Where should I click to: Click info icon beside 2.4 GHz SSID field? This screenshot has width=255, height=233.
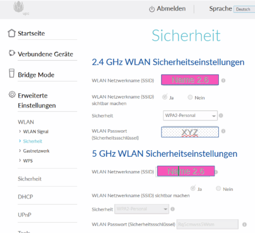(224, 80)
